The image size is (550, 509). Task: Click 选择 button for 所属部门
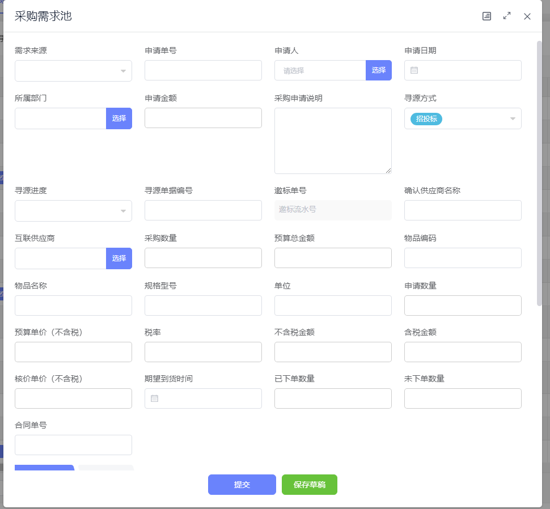[x=119, y=118]
